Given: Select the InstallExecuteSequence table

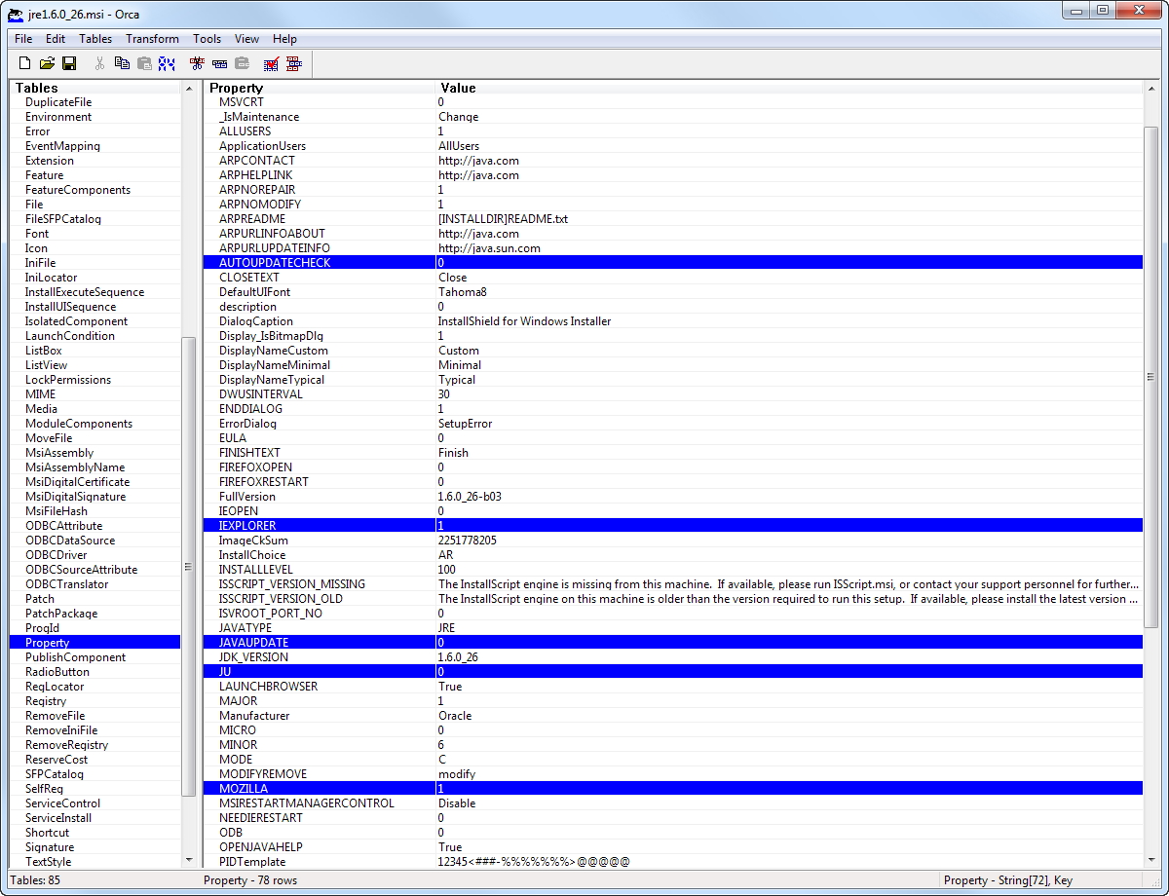Looking at the screenshot, I should [85, 292].
